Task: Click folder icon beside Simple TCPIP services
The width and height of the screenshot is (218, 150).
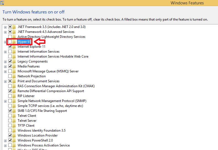Action: (14, 106)
